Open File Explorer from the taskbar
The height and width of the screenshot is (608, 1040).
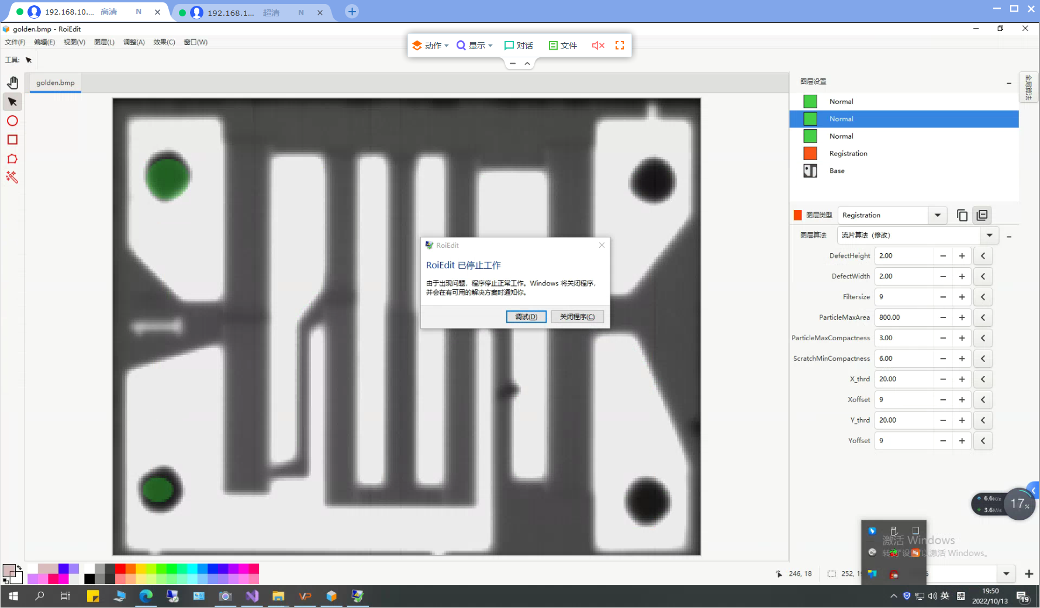coord(278,596)
